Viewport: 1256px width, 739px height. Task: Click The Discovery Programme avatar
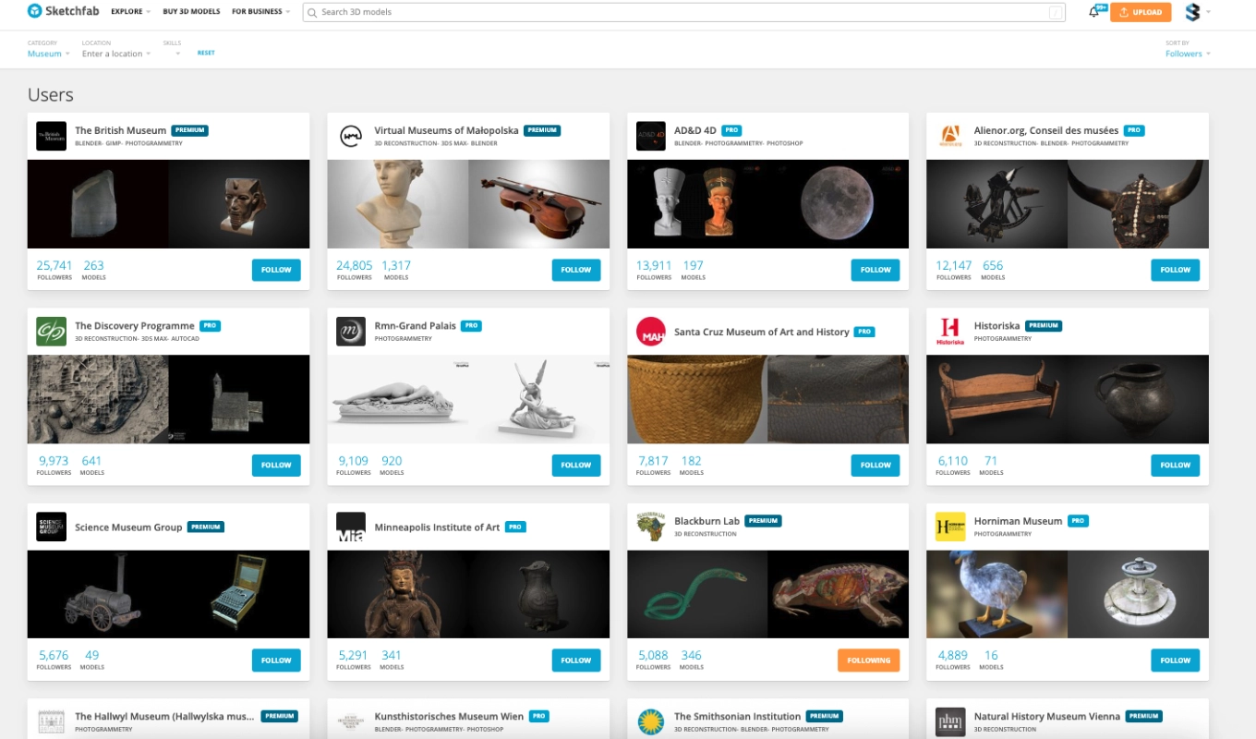(x=51, y=332)
